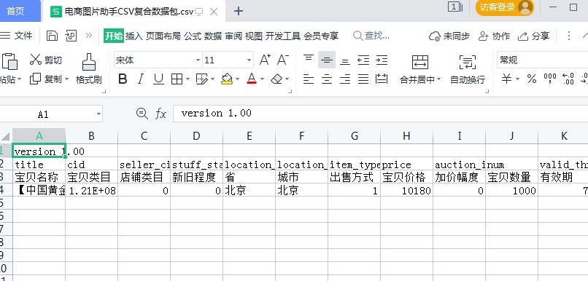Toggle Bold formatting
Image resolution: width=588 pixels, height=281 pixels.
(x=123, y=79)
